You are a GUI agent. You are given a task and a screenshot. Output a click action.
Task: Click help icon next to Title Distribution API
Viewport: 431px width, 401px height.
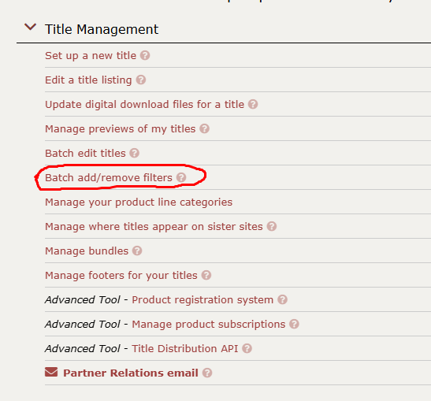coord(247,348)
